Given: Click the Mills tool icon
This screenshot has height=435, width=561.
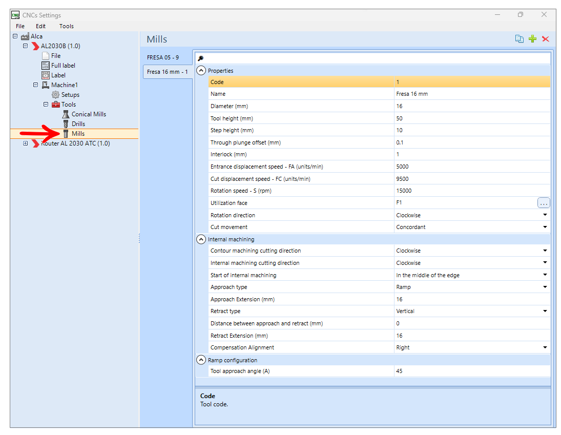Looking at the screenshot, I should point(66,133).
